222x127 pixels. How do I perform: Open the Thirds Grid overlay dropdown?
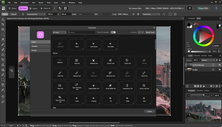coord(151,14)
